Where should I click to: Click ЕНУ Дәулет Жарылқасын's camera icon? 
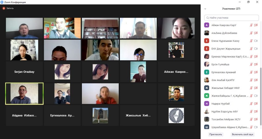tap(256, 49)
